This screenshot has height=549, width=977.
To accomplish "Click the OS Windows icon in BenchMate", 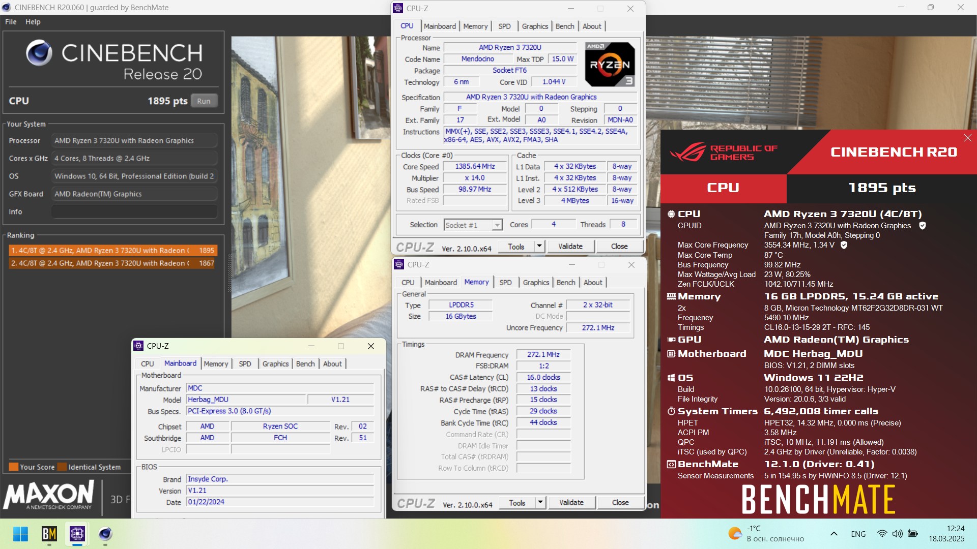I will [671, 378].
